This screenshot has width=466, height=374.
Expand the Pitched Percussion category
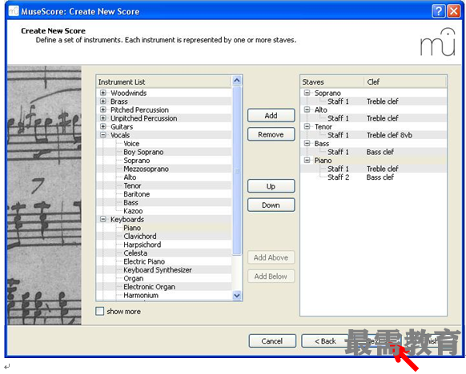pos(102,109)
